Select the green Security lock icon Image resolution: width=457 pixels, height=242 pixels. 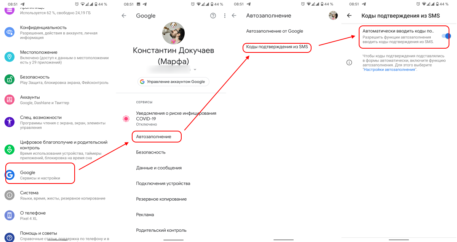tap(10, 79)
